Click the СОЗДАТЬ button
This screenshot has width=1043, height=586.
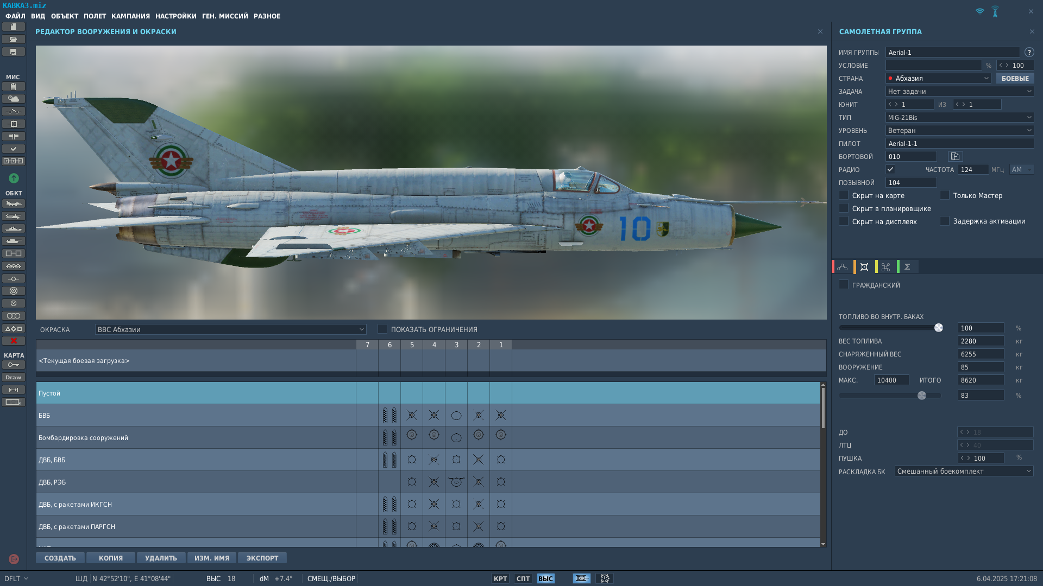pyautogui.click(x=60, y=558)
